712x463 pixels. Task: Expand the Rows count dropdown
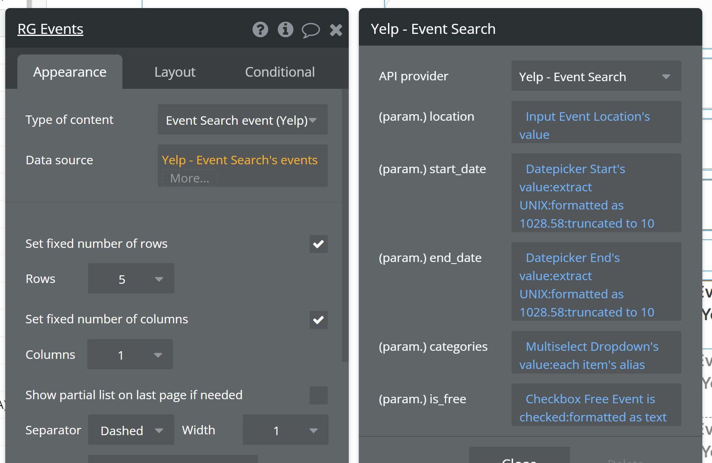pos(131,279)
